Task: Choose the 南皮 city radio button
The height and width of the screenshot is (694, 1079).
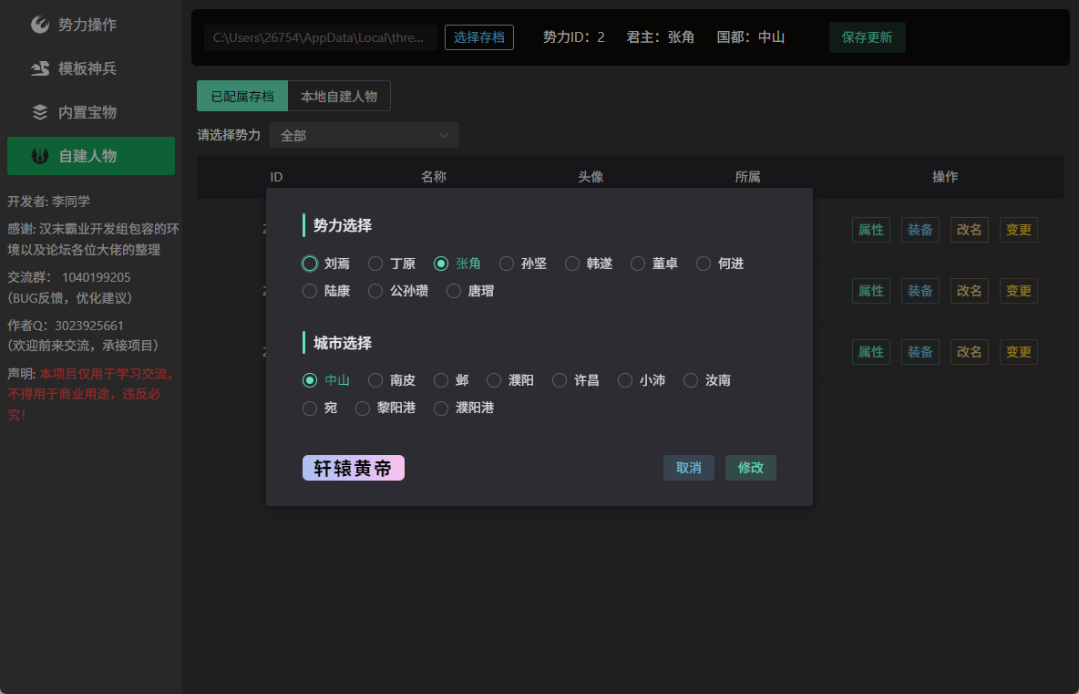Action: 375,380
